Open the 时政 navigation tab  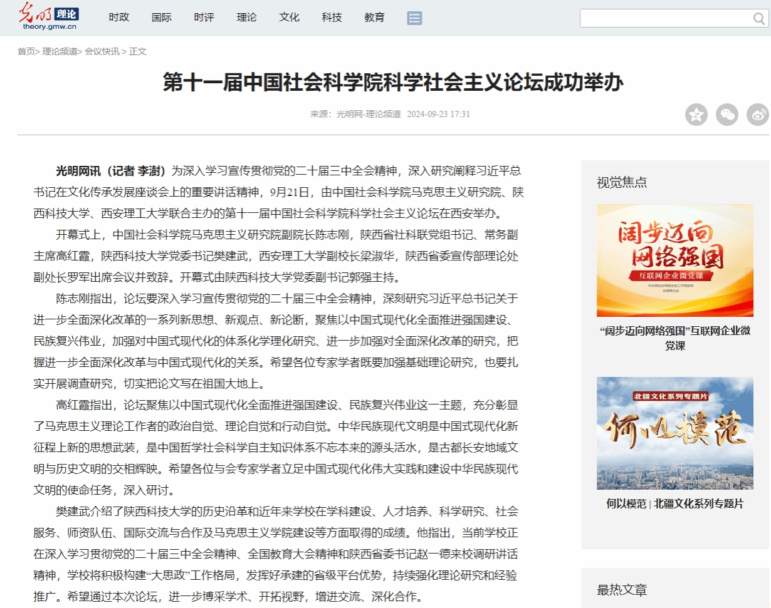point(118,18)
